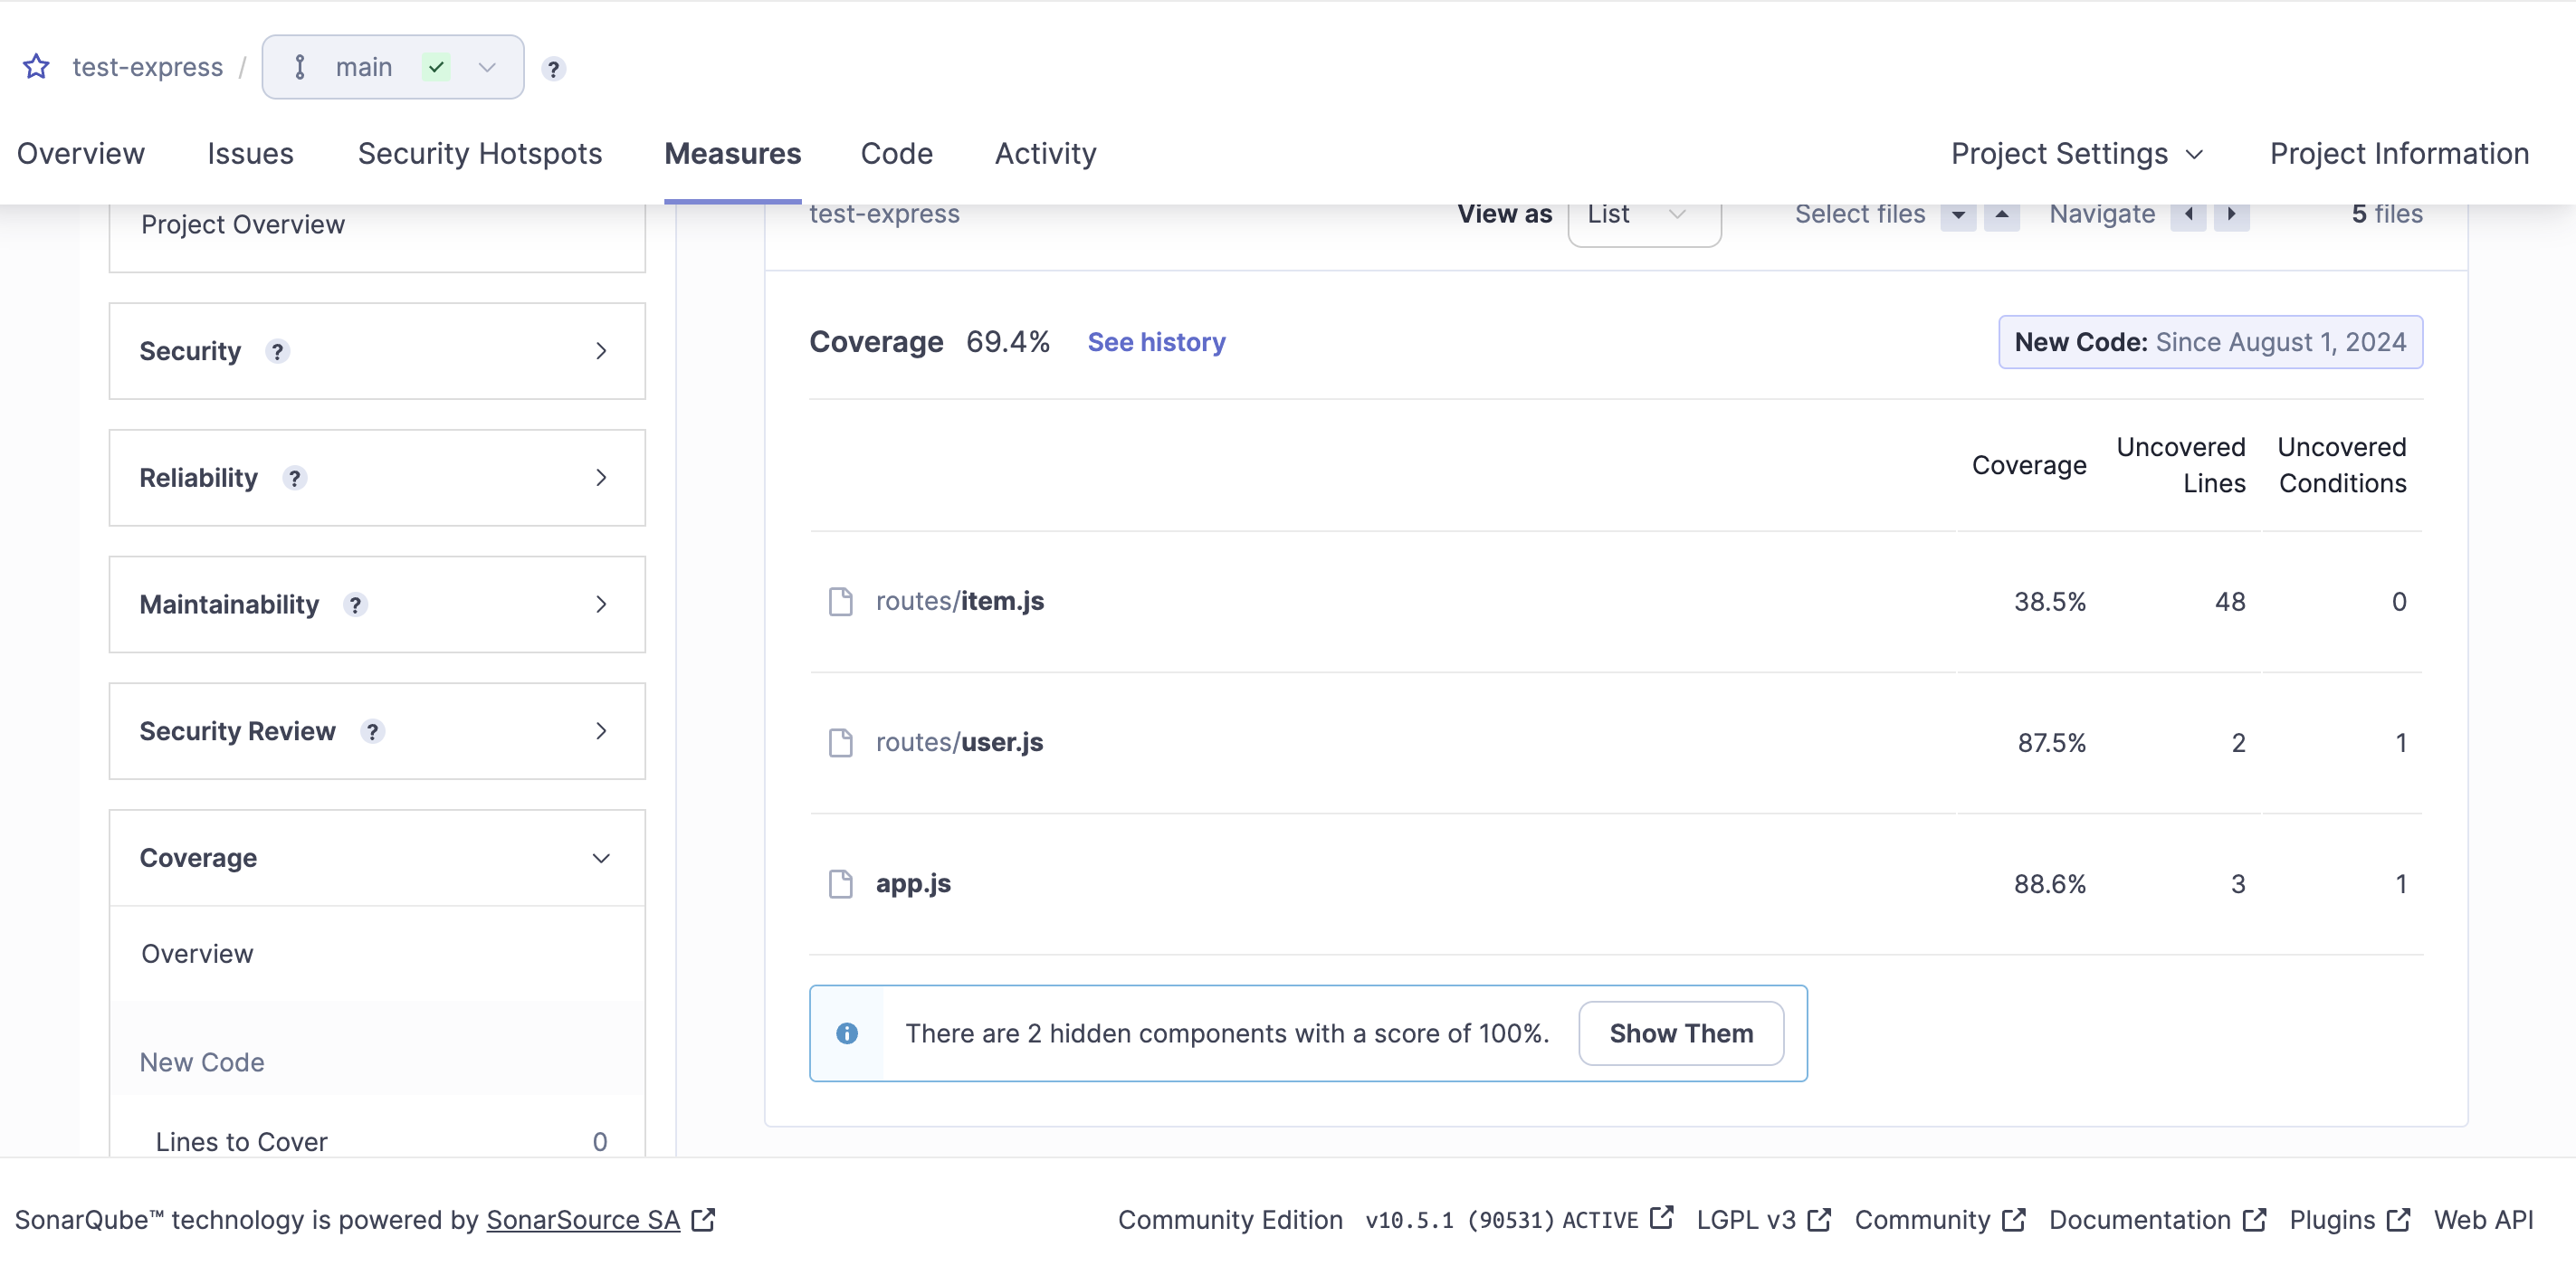Select next file with down arrow
This screenshot has width=2576, height=1285.
click(1958, 215)
